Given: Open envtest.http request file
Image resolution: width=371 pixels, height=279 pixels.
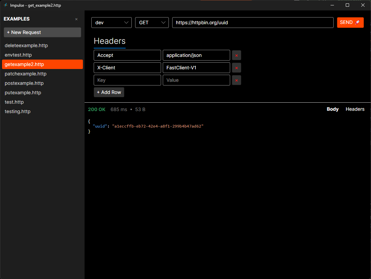Looking at the screenshot, I should (x=18, y=55).
